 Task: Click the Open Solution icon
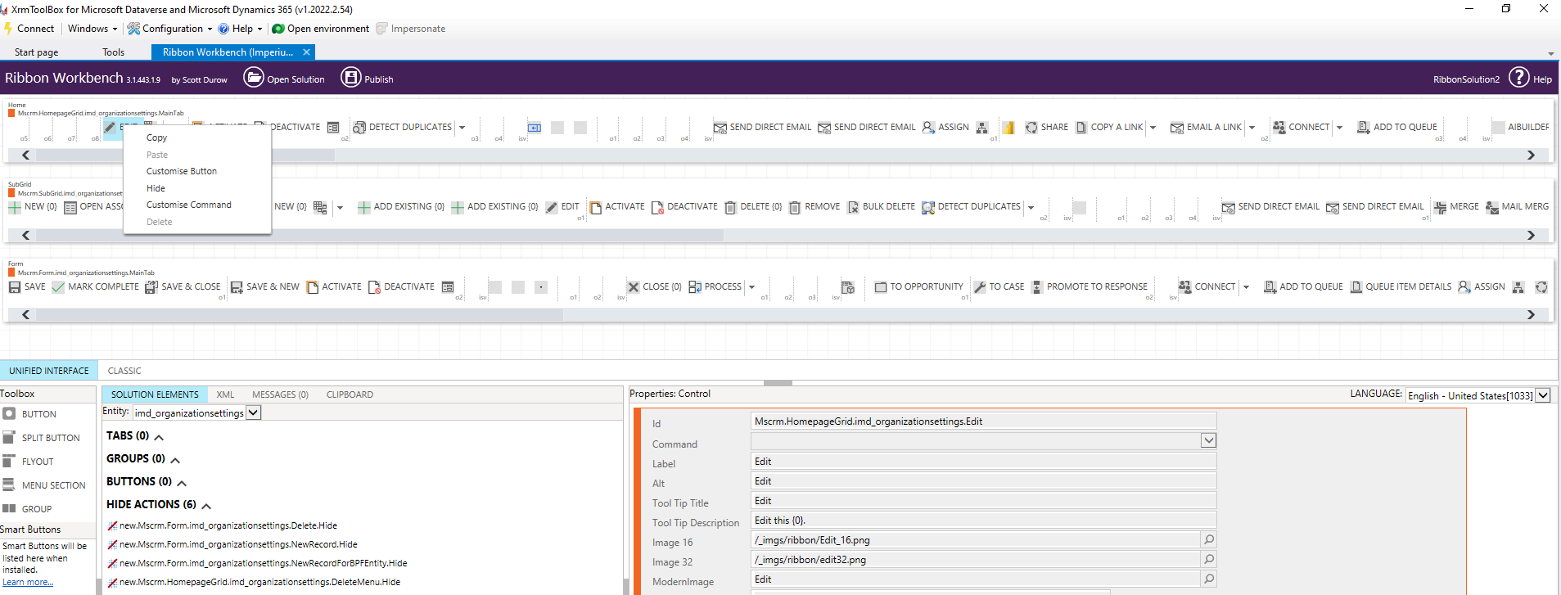[x=254, y=78]
